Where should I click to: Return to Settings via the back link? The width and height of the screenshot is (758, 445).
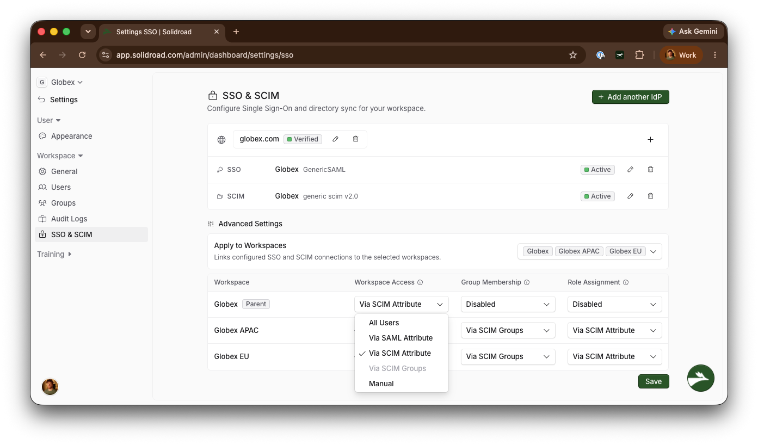(58, 100)
